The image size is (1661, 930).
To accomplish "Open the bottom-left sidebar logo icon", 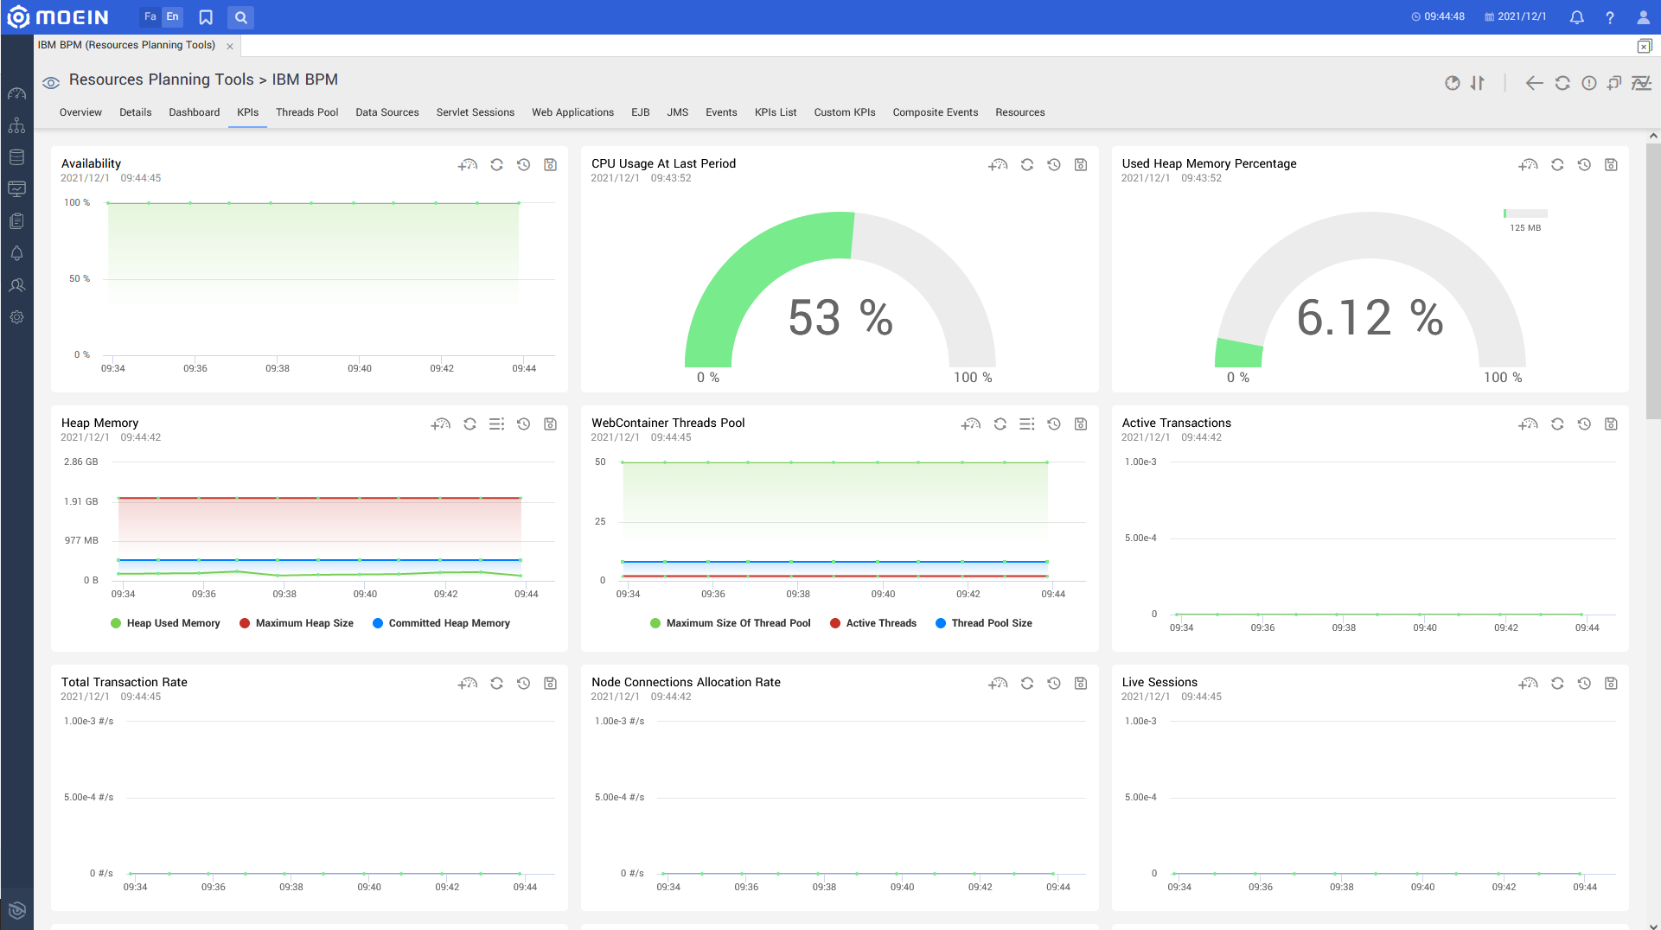I will [x=16, y=910].
